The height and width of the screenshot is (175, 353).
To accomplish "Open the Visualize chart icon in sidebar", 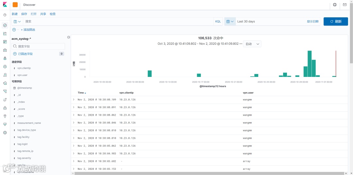I will (x=5, y=34).
